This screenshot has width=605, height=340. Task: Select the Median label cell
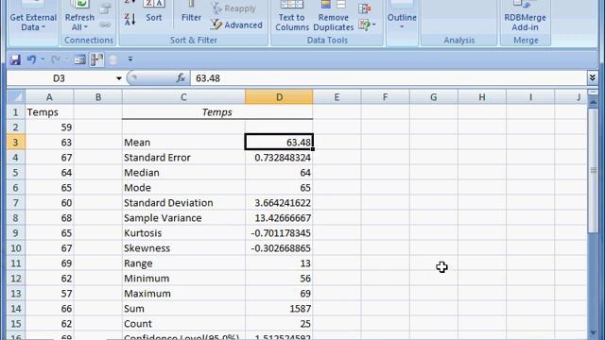(183, 172)
